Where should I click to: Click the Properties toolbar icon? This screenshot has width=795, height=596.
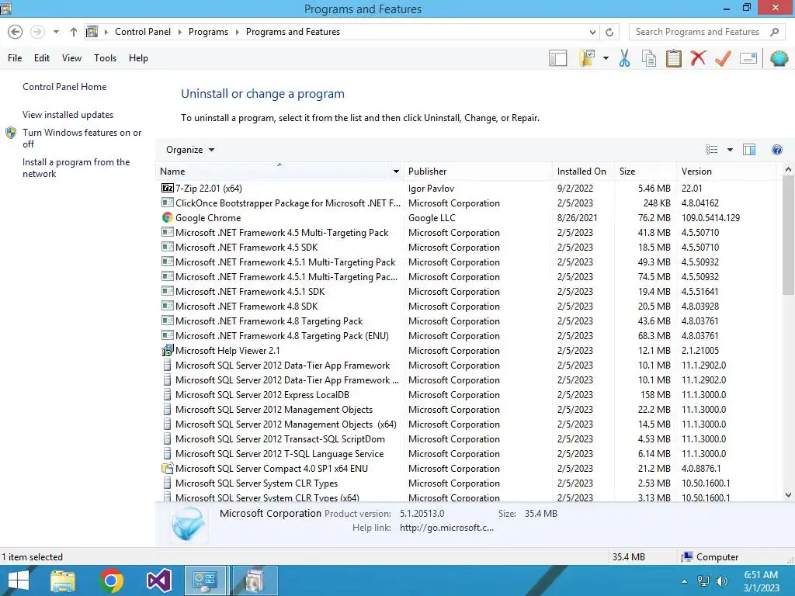tap(748, 58)
